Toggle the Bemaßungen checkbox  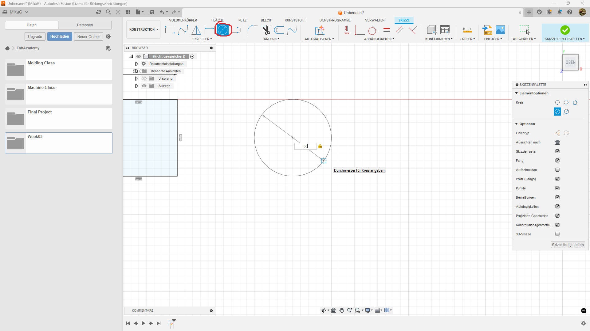pyautogui.click(x=557, y=197)
